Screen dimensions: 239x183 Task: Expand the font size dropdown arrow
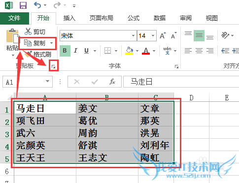pyautogui.click(x=153, y=35)
